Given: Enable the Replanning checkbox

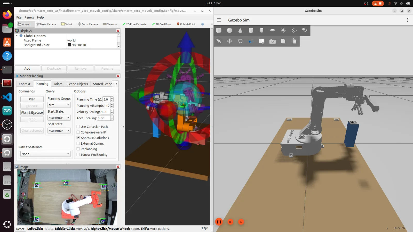Looking at the screenshot, I should click(78, 149).
